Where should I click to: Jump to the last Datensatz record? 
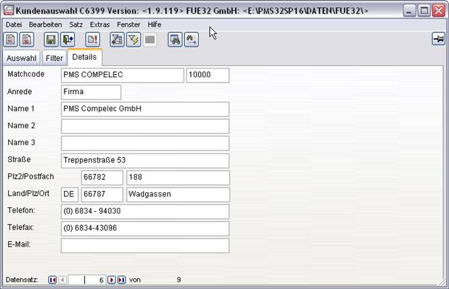[122, 280]
